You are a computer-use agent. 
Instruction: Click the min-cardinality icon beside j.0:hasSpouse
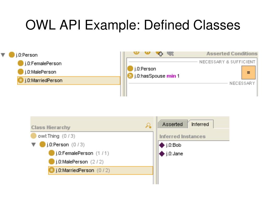point(130,76)
